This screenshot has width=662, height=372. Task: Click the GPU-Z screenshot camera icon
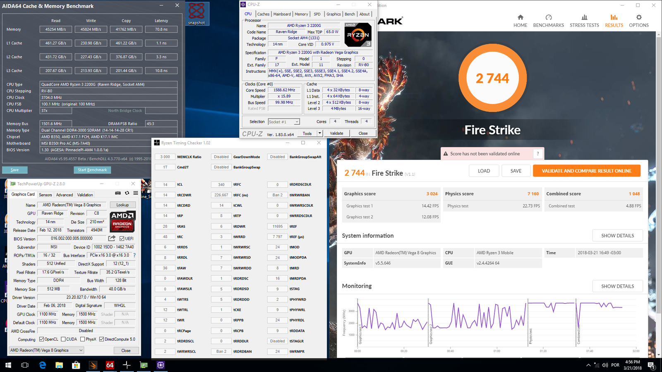tap(118, 193)
